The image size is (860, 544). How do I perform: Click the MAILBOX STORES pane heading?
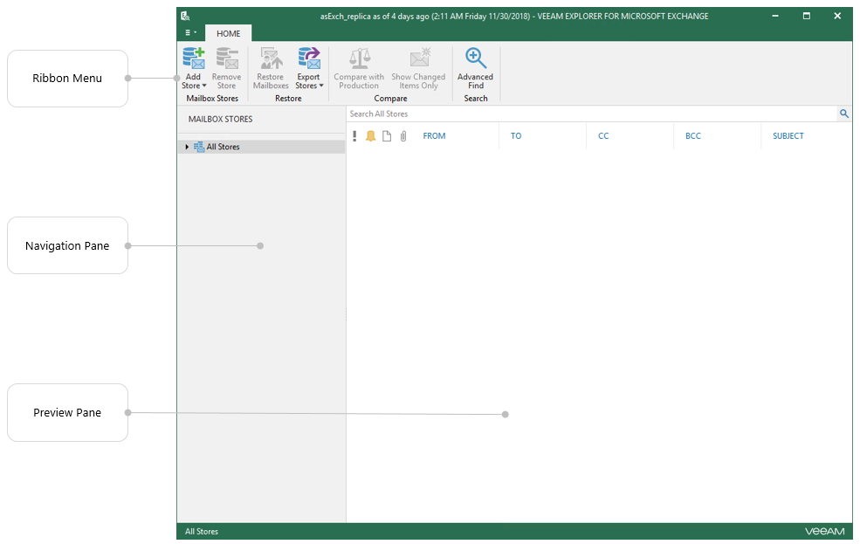[221, 119]
